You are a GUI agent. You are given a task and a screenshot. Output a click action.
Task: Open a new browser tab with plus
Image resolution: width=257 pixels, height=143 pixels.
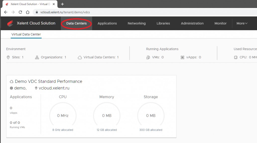(62, 4)
